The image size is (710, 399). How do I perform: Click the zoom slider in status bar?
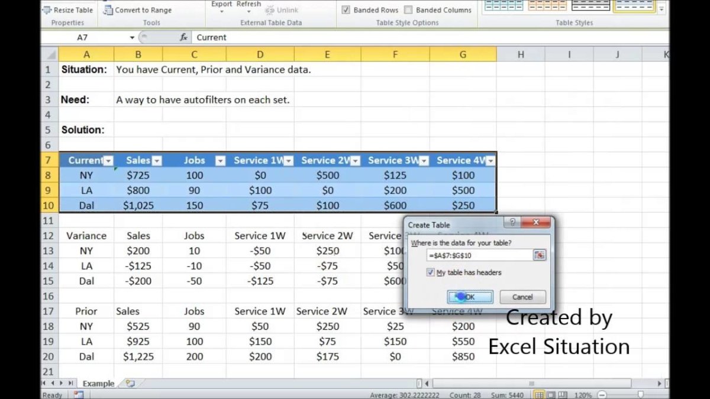(642, 394)
